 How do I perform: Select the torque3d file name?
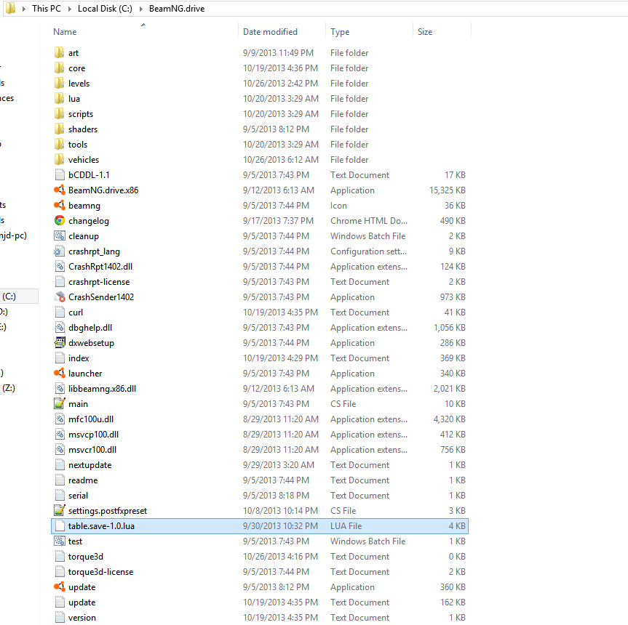(86, 557)
